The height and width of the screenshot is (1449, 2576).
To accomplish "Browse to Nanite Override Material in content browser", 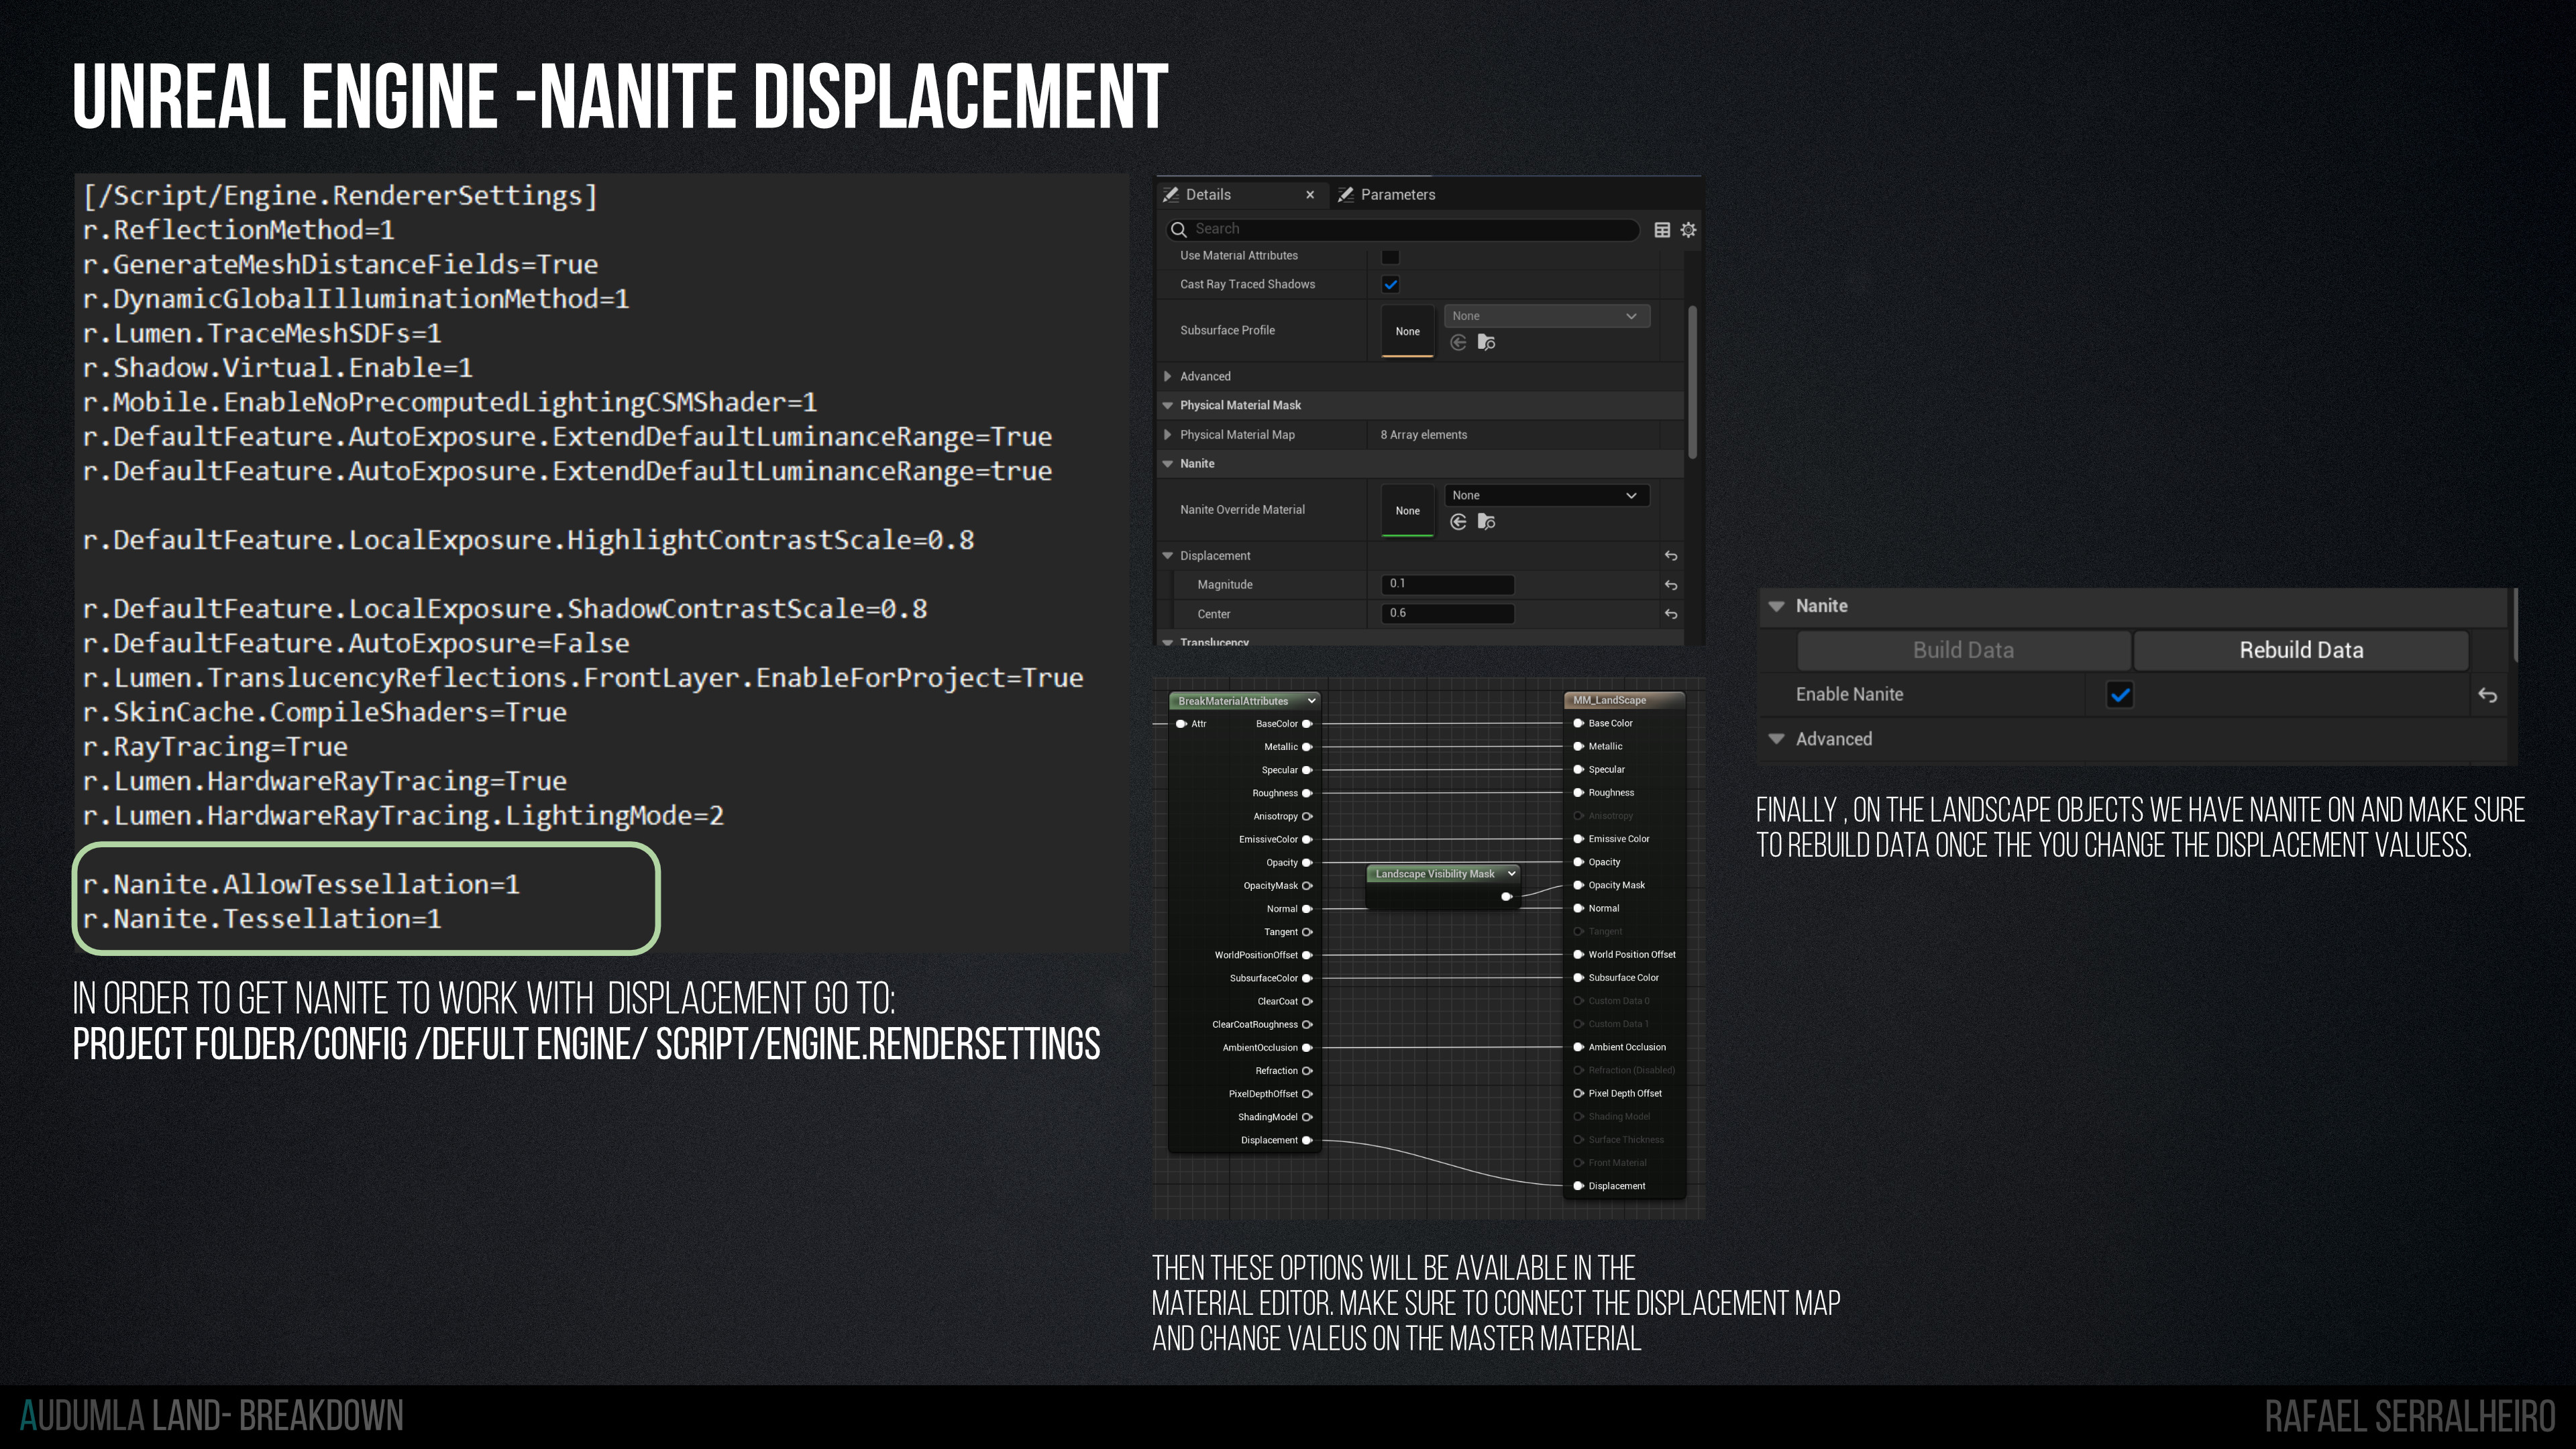I will coord(1487,522).
